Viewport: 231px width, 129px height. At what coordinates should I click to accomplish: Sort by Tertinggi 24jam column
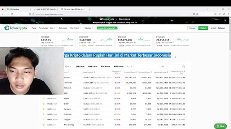pos(130,72)
